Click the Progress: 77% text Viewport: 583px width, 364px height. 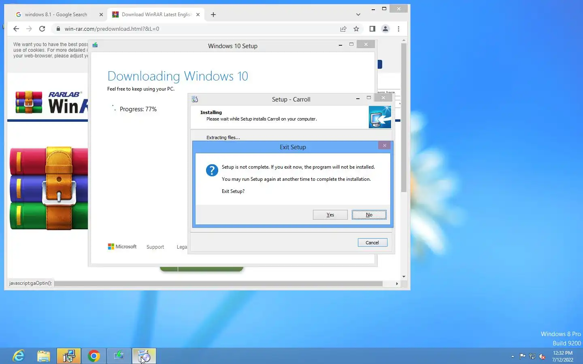(x=138, y=109)
